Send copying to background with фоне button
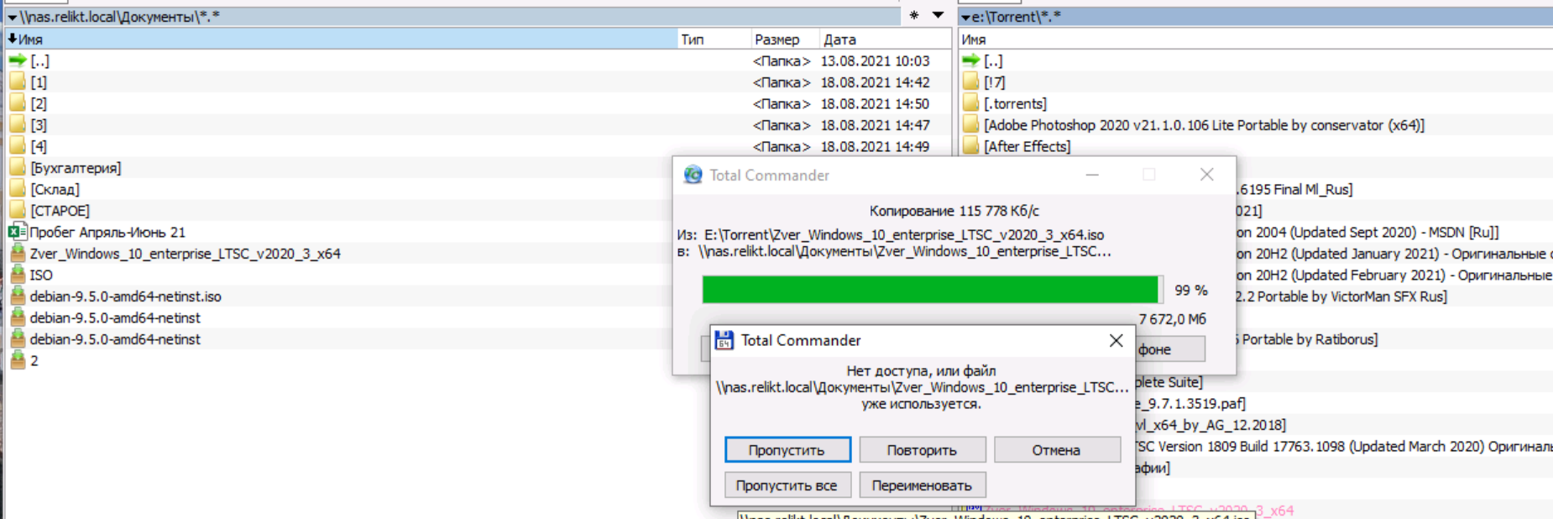The image size is (1553, 519). pos(1169,349)
